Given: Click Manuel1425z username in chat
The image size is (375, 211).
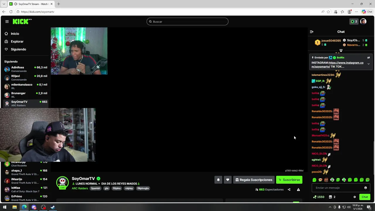Looking at the screenshot, I should [320, 135].
